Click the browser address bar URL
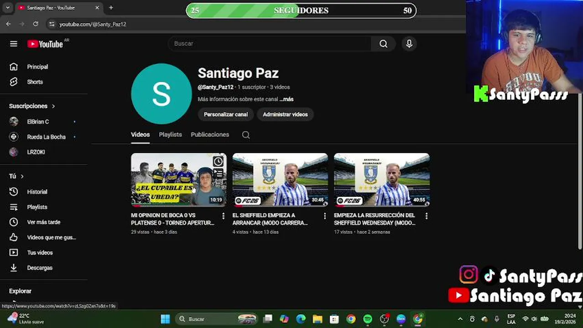 point(93,24)
